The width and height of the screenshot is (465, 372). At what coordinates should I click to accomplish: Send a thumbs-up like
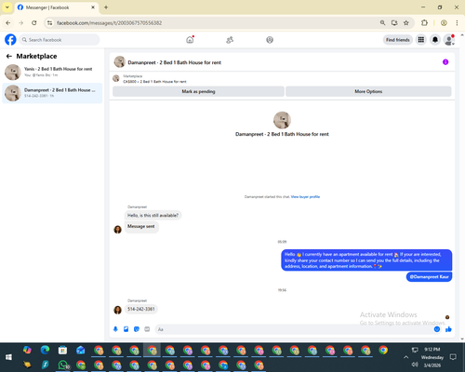tap(448, 329)
